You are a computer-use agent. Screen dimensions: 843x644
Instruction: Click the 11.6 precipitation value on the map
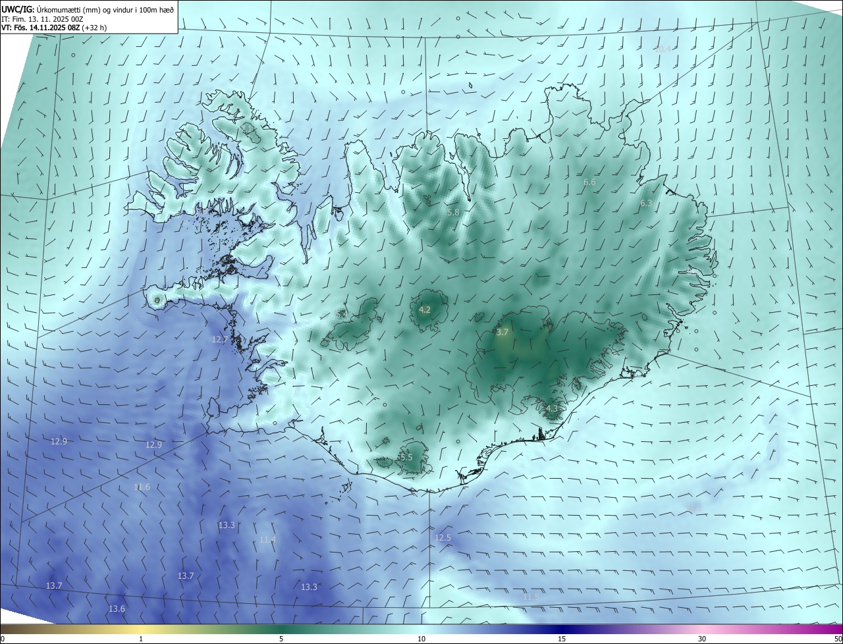click(142, 487)
